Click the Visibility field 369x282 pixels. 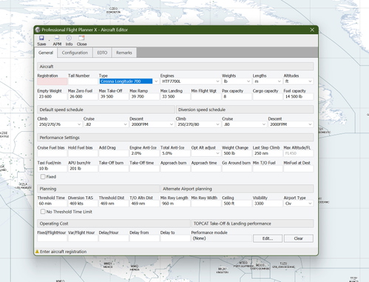point(268,204)
